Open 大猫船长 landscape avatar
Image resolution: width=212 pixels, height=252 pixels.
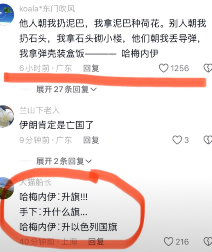[6, 188]
